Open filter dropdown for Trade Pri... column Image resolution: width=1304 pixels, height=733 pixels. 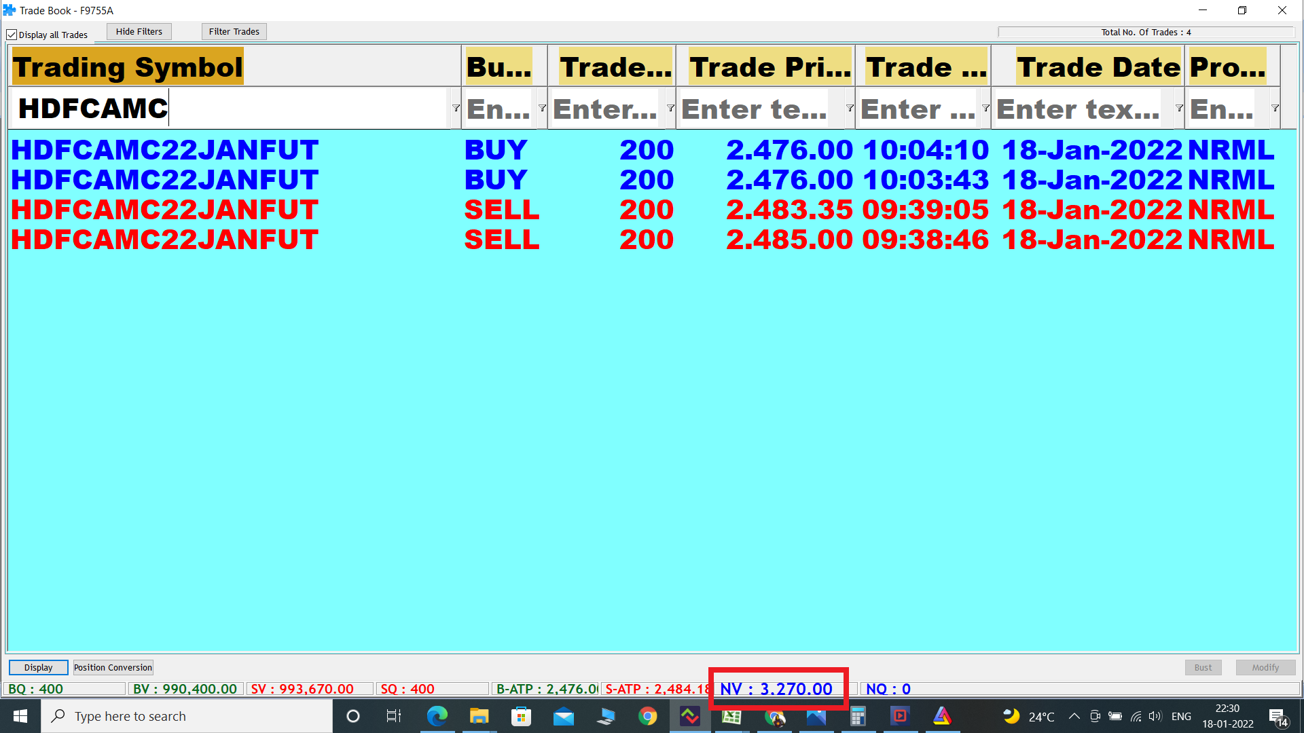click(850, 108)
